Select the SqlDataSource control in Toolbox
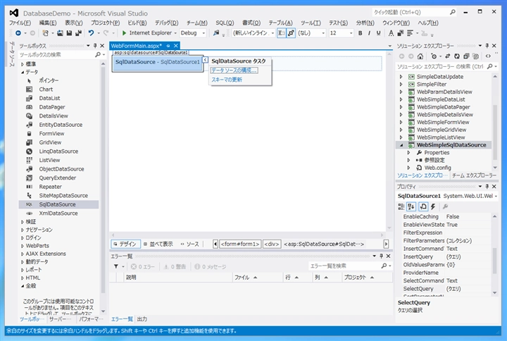The width and height of the screenshot is (507, 341). 57,204
